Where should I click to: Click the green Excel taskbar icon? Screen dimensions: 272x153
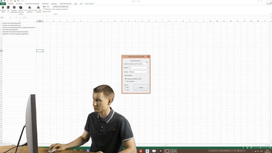174,151
